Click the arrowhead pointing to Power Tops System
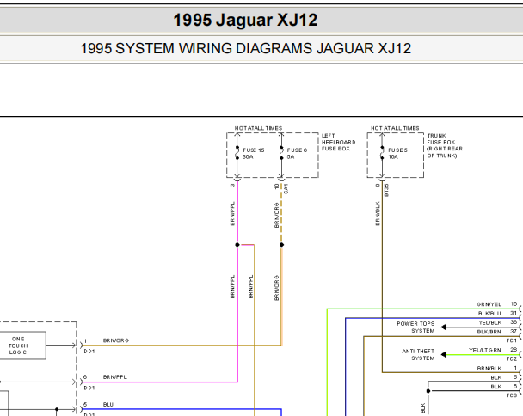 [x=443, y=327]
